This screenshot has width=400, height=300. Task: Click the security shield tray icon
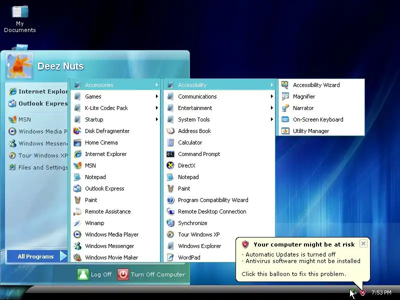(362, 292)
